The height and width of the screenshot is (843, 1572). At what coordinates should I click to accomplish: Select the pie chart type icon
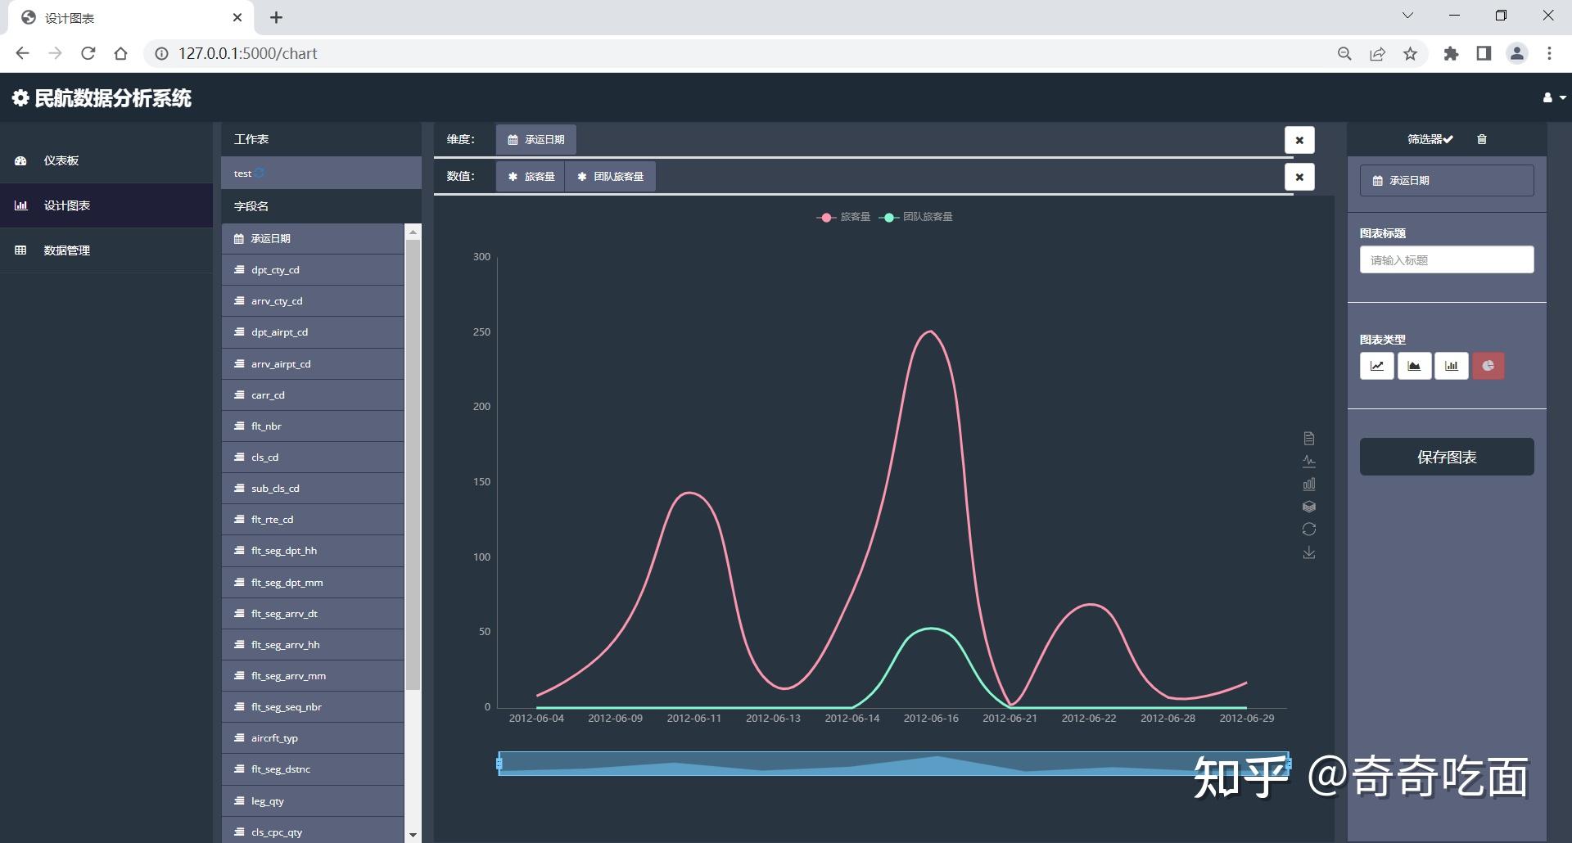[x=1488, y=366]
